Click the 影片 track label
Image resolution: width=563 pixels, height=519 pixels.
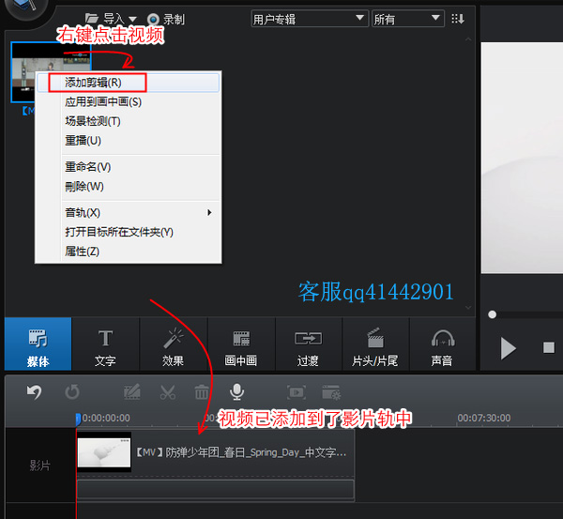[x=39, y=466]
